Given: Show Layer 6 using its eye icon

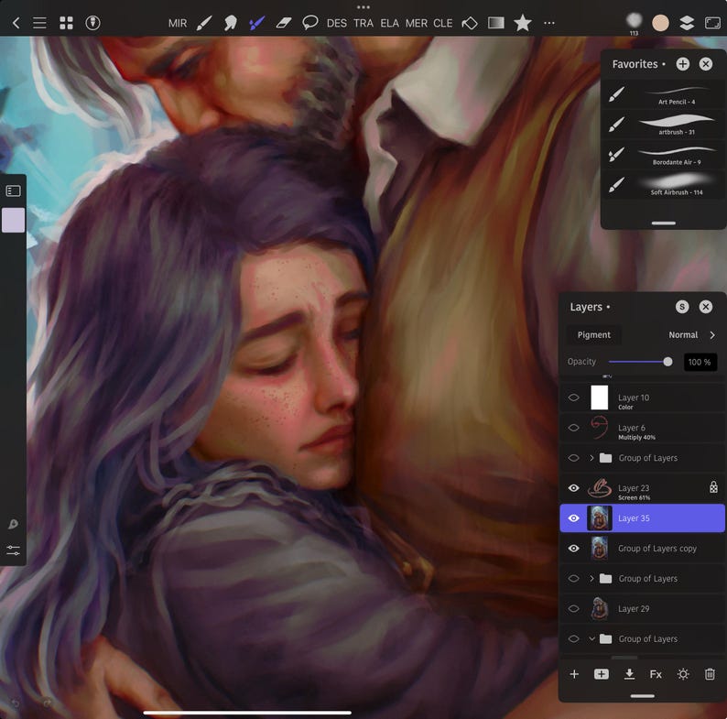Looking at the screenshot, I should 573,428.
